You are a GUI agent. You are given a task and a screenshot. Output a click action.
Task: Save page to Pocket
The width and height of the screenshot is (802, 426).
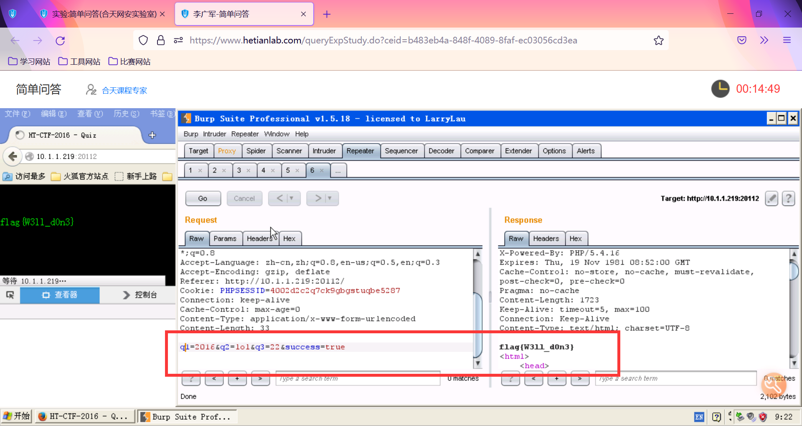[742, 41]
